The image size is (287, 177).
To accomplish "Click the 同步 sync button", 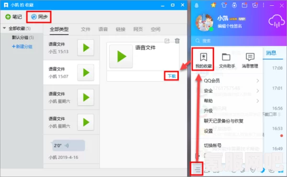I will click(39, 17).
